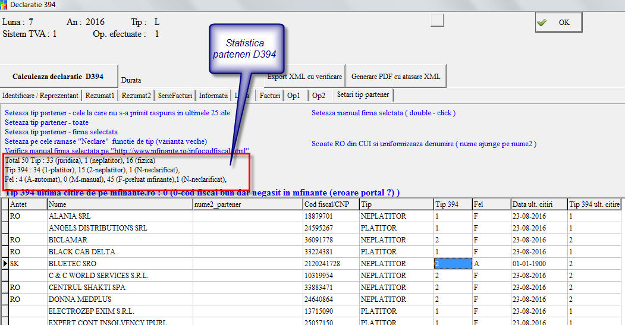Viewport: 625px width, 325px height.
Task: Select the Op2 tab
Action: click(319, 95)
